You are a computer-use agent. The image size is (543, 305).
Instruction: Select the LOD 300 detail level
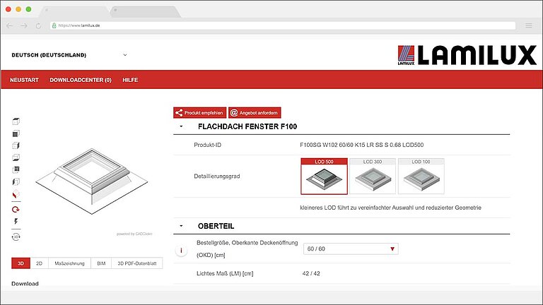373,176
